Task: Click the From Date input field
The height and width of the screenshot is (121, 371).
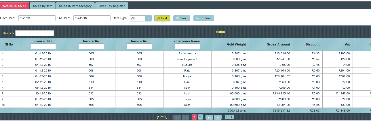Action: 37,18
